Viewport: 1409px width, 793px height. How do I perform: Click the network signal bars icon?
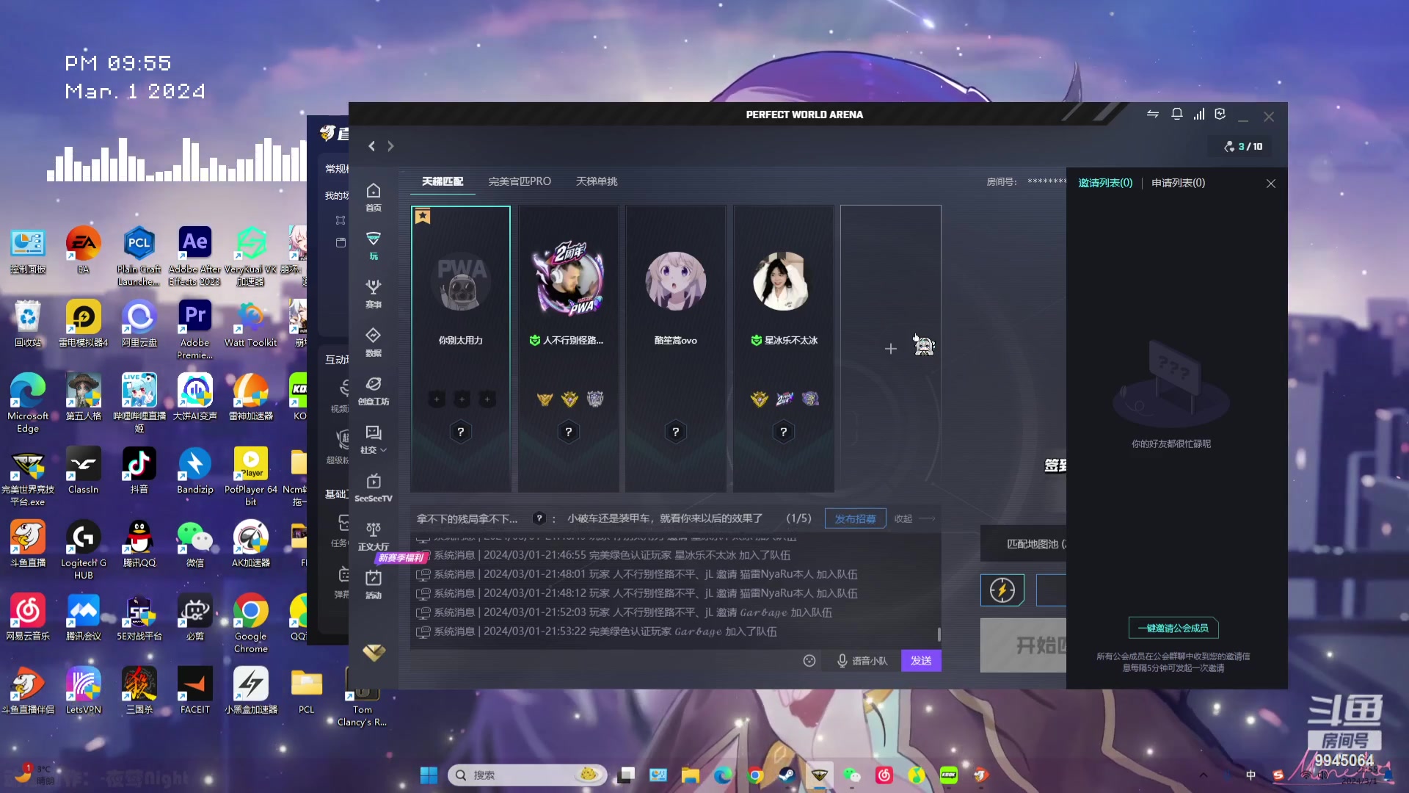tap(1199, 114)
